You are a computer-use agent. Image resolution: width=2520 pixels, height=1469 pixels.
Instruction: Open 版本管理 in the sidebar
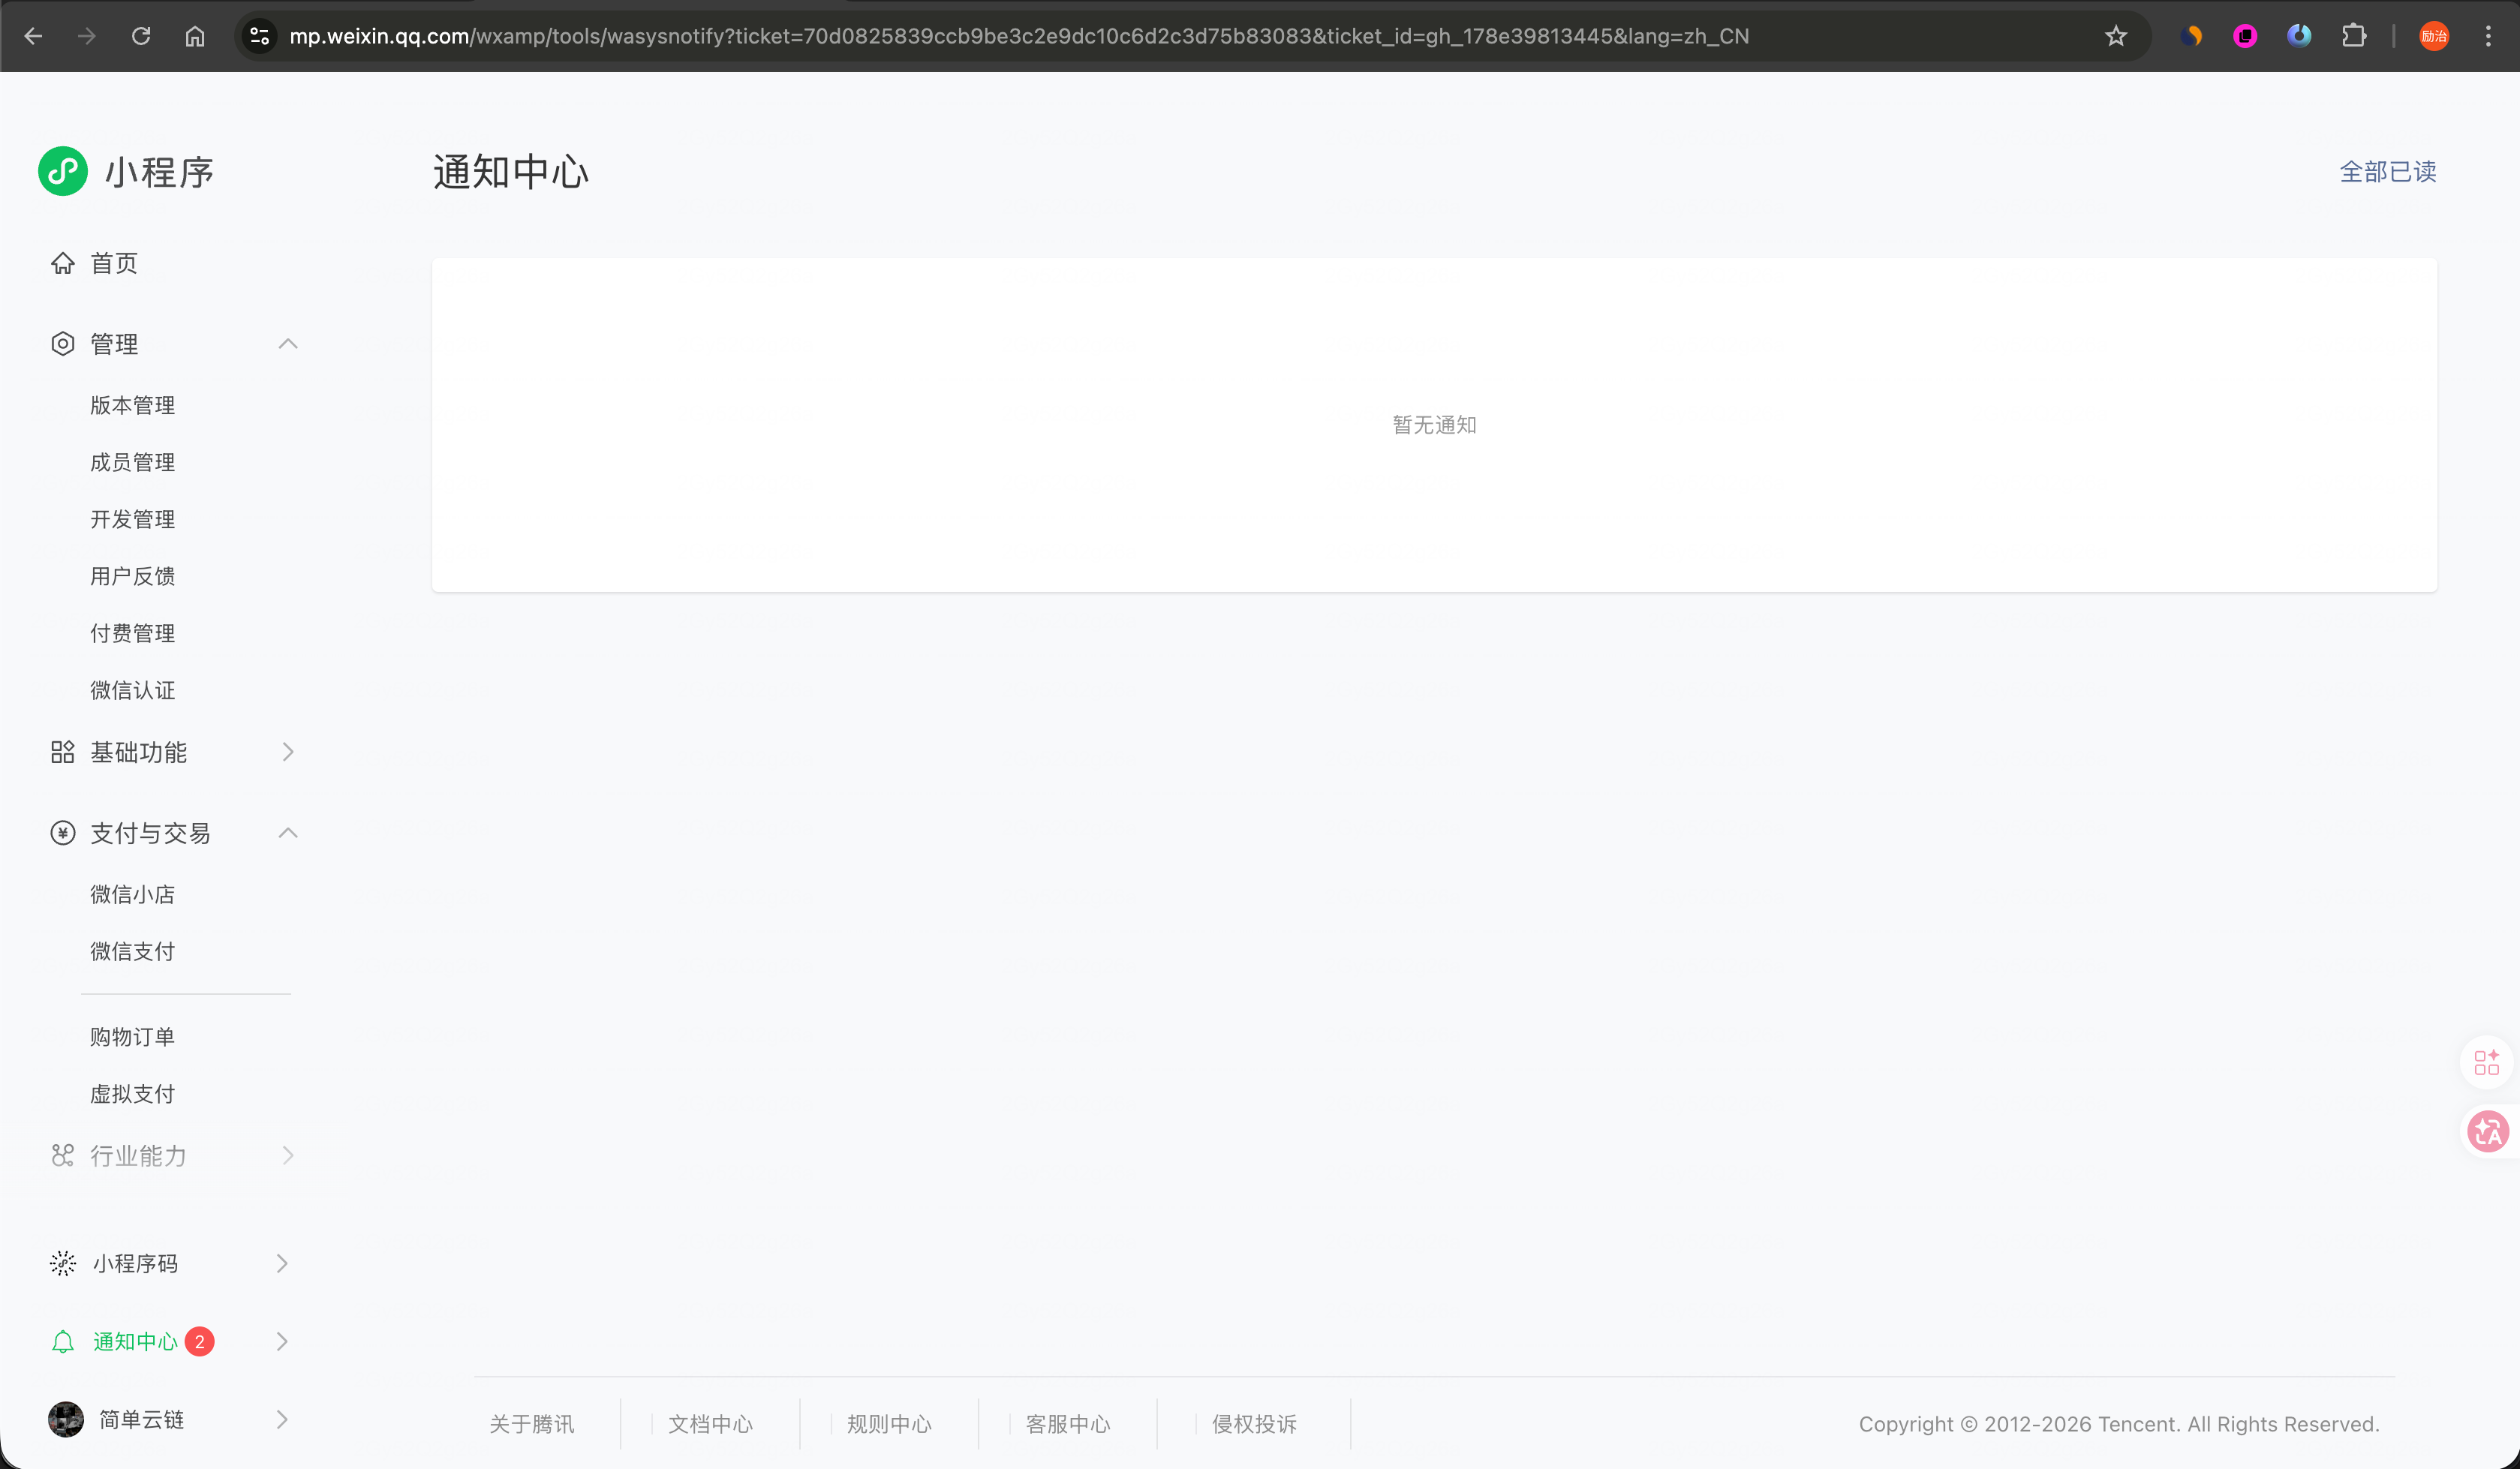(133, 405)
